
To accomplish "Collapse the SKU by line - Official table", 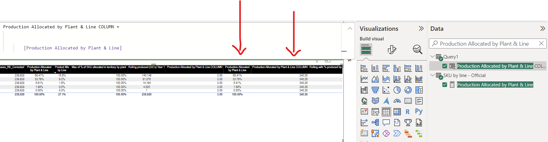I will click(x=433, y=75).
